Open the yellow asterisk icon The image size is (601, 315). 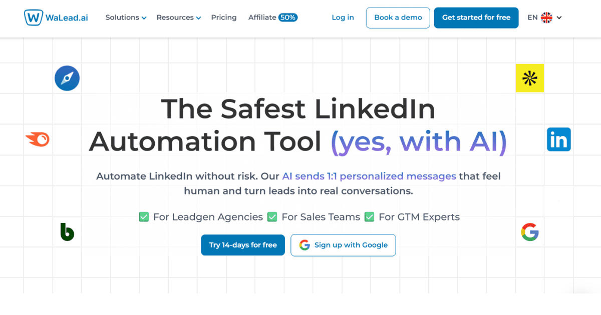coord(530,78)
